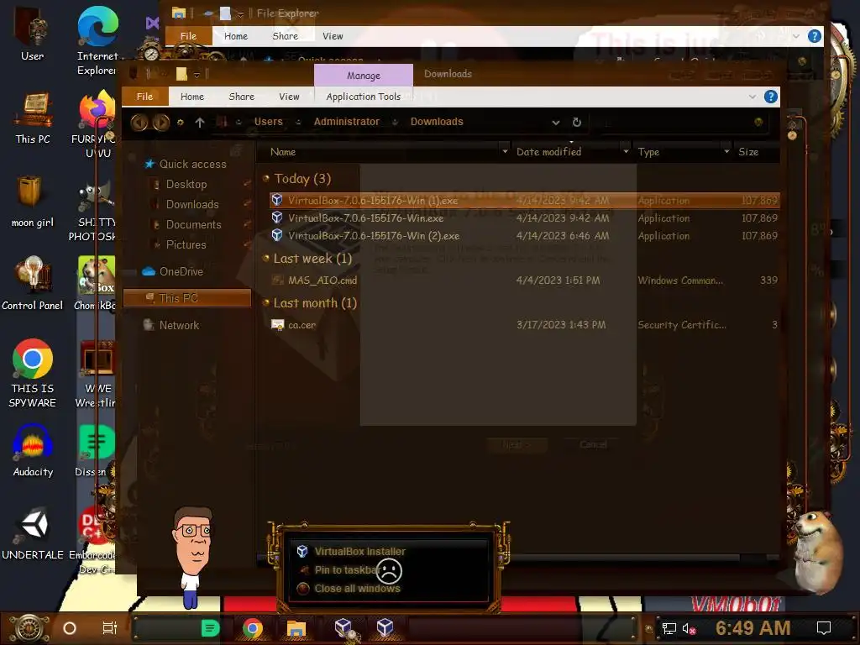Screen dimensions: 860x645
Task: Select VirtualBox-7.0.6-155176-Win (2).exe file
Action: coord(524,236)
